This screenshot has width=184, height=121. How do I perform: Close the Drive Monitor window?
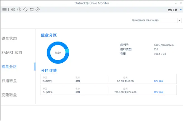(181, 3)
